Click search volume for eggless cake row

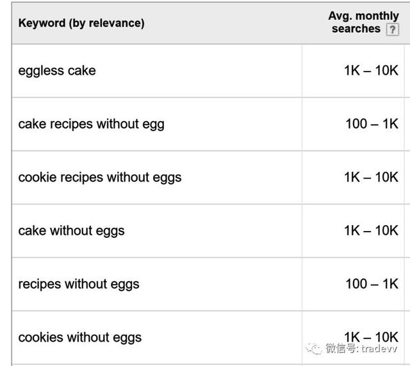click(x=371, y=70)
